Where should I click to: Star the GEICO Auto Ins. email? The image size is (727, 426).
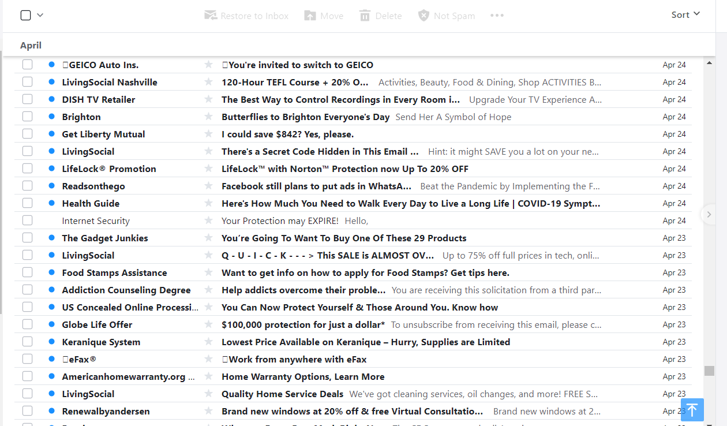click(208, 65)
